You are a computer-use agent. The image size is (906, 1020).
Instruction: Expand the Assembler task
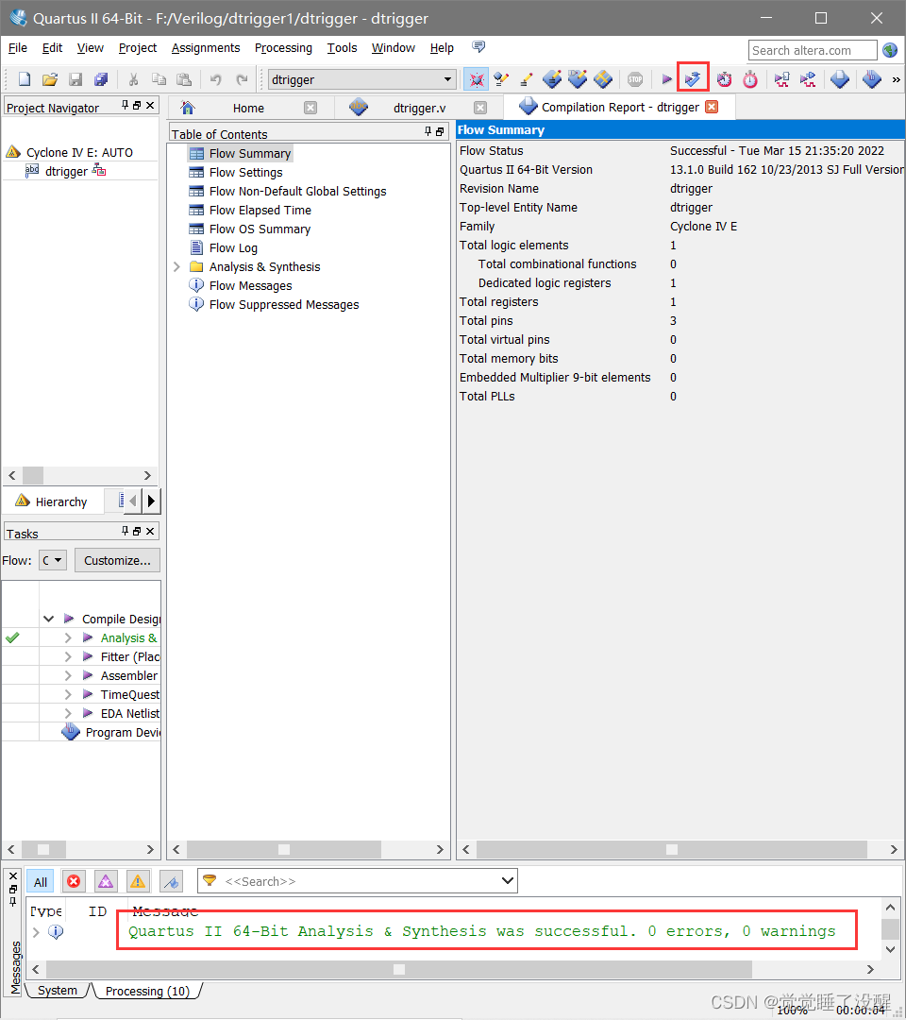click(x=68, y=675)
